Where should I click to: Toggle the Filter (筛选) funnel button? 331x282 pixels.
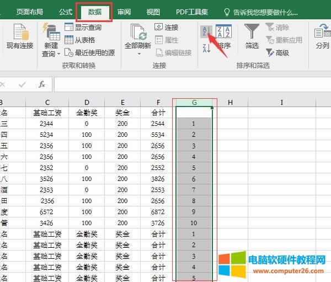pos(252,37)
